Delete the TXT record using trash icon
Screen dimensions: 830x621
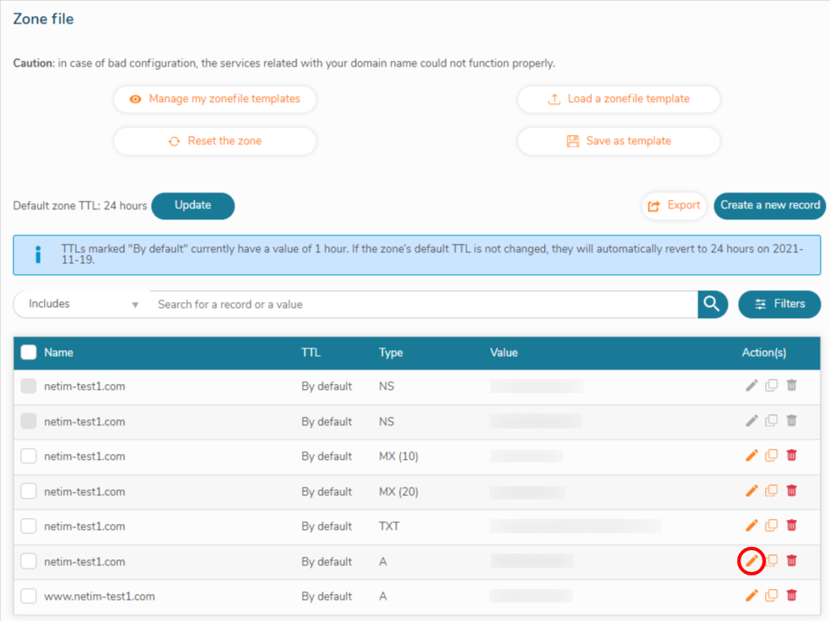click(791, 526)
